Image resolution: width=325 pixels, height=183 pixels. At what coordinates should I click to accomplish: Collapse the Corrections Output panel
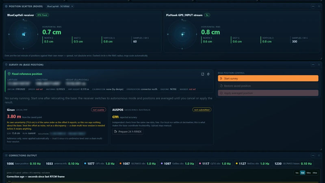(313, 155)
